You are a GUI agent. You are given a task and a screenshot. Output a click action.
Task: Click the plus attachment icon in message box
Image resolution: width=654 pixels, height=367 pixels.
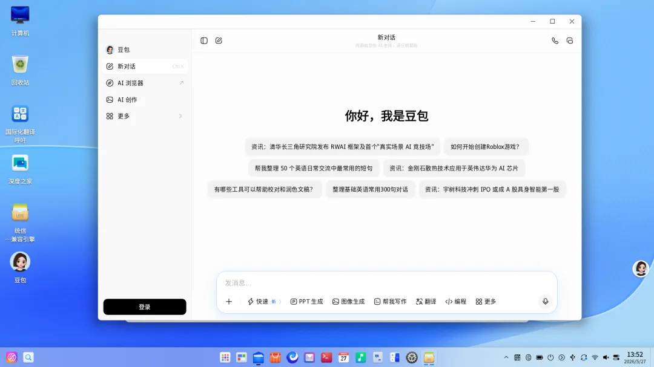[228, 301]
